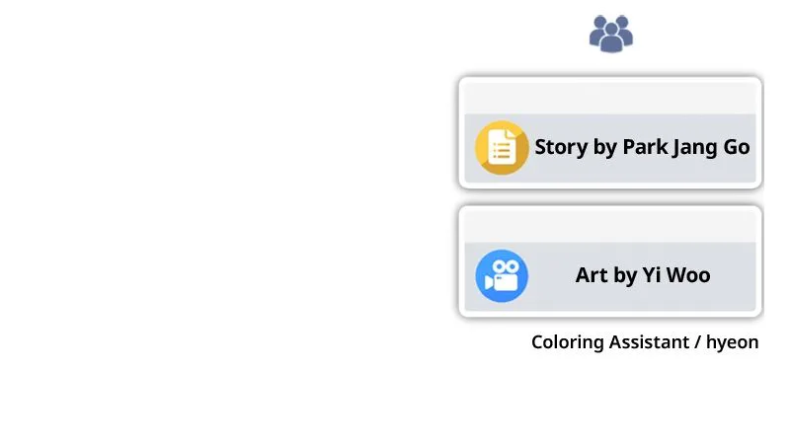Click the white page corner on the document icon
The height and width of the screenshot is (445, 790).
511,134
